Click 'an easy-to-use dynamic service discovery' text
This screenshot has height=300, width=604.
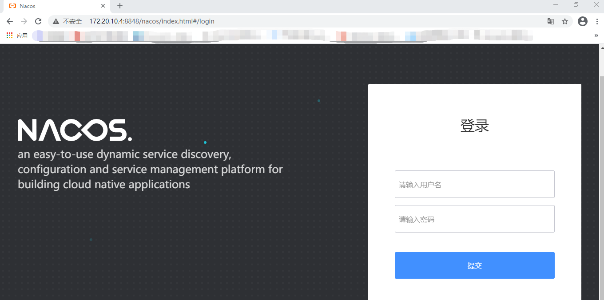(x=125, y=154)
